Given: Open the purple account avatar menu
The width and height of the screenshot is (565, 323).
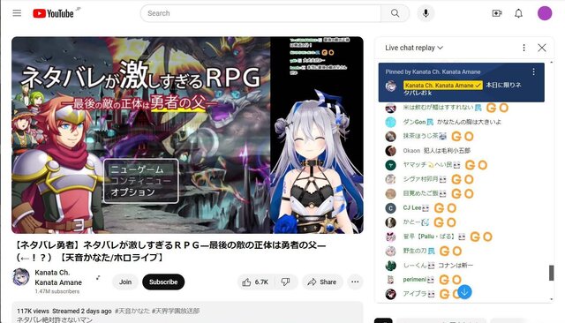Looking at the screenshot, I should 545,13.
